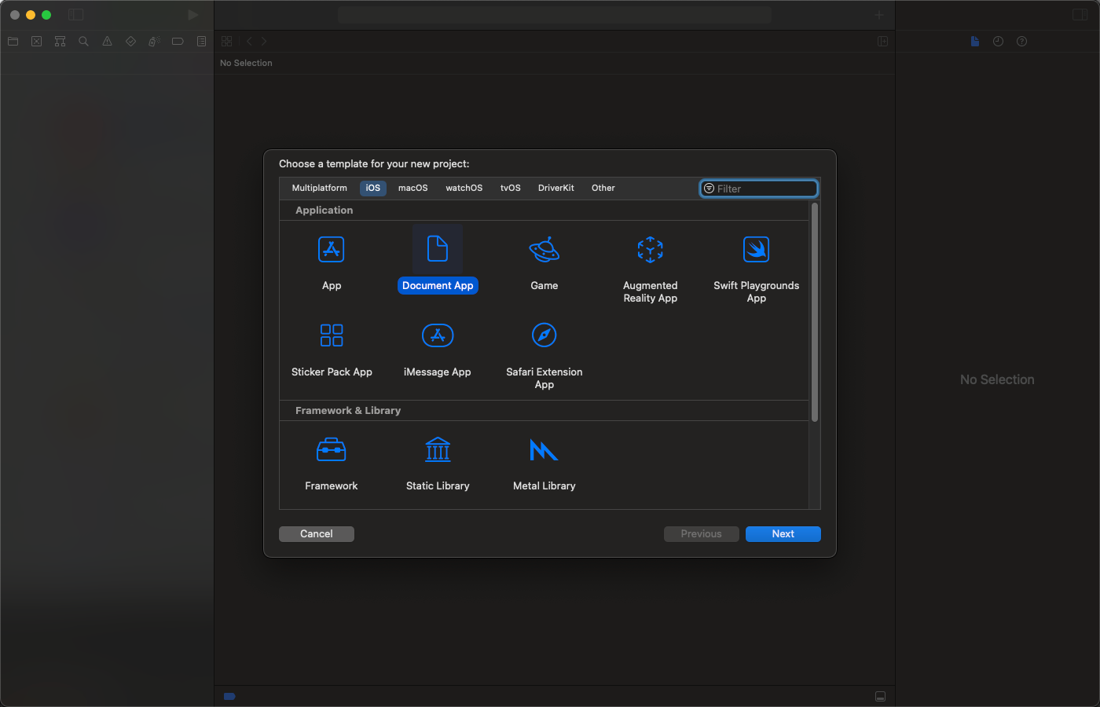
Task: Open the Project navigator icon
Action: pos(13,41)
